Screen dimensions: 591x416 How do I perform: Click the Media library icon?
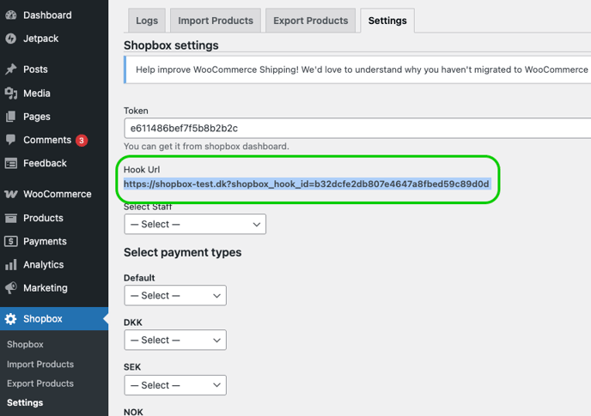point(10,93)
